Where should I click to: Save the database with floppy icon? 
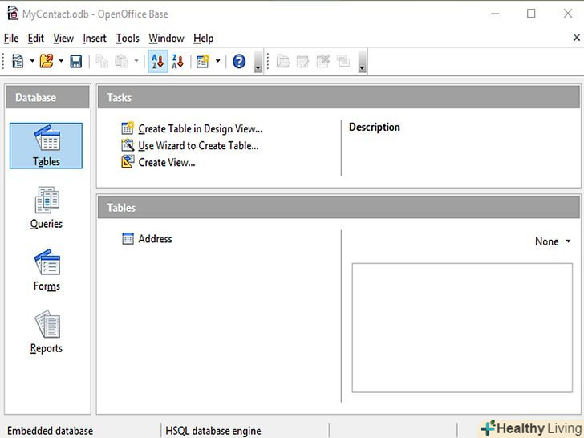[76, 61]
